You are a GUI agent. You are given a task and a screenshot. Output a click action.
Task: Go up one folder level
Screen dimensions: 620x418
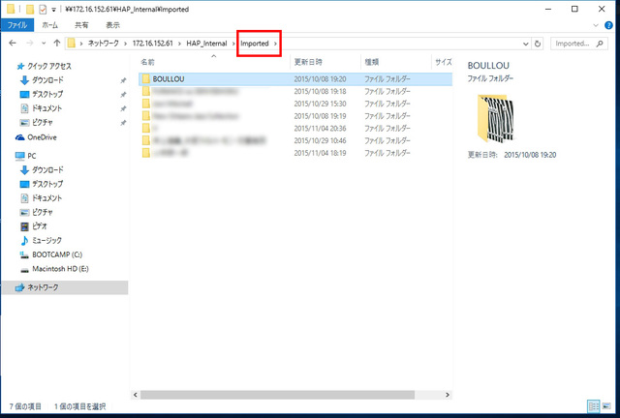click(57, 44)
